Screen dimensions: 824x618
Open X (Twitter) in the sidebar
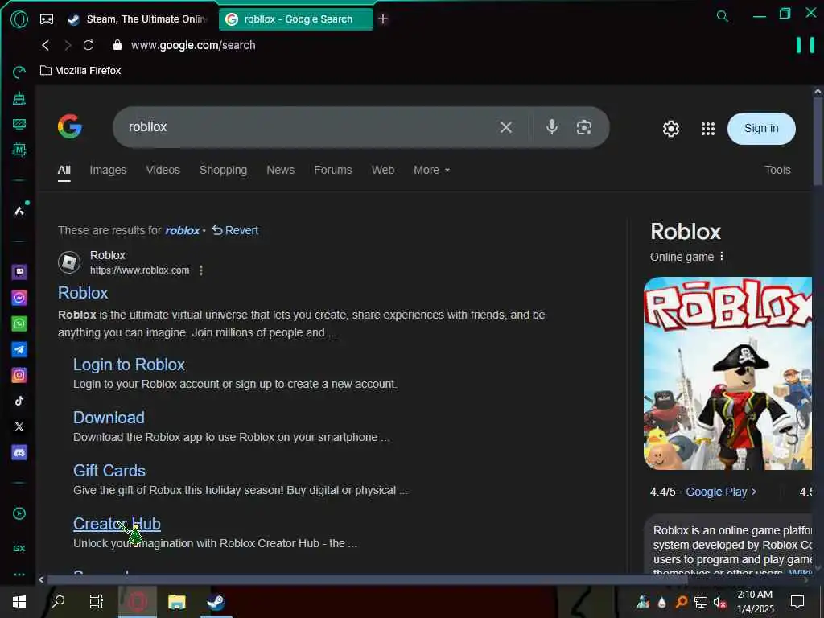click(x=19, y=426)
